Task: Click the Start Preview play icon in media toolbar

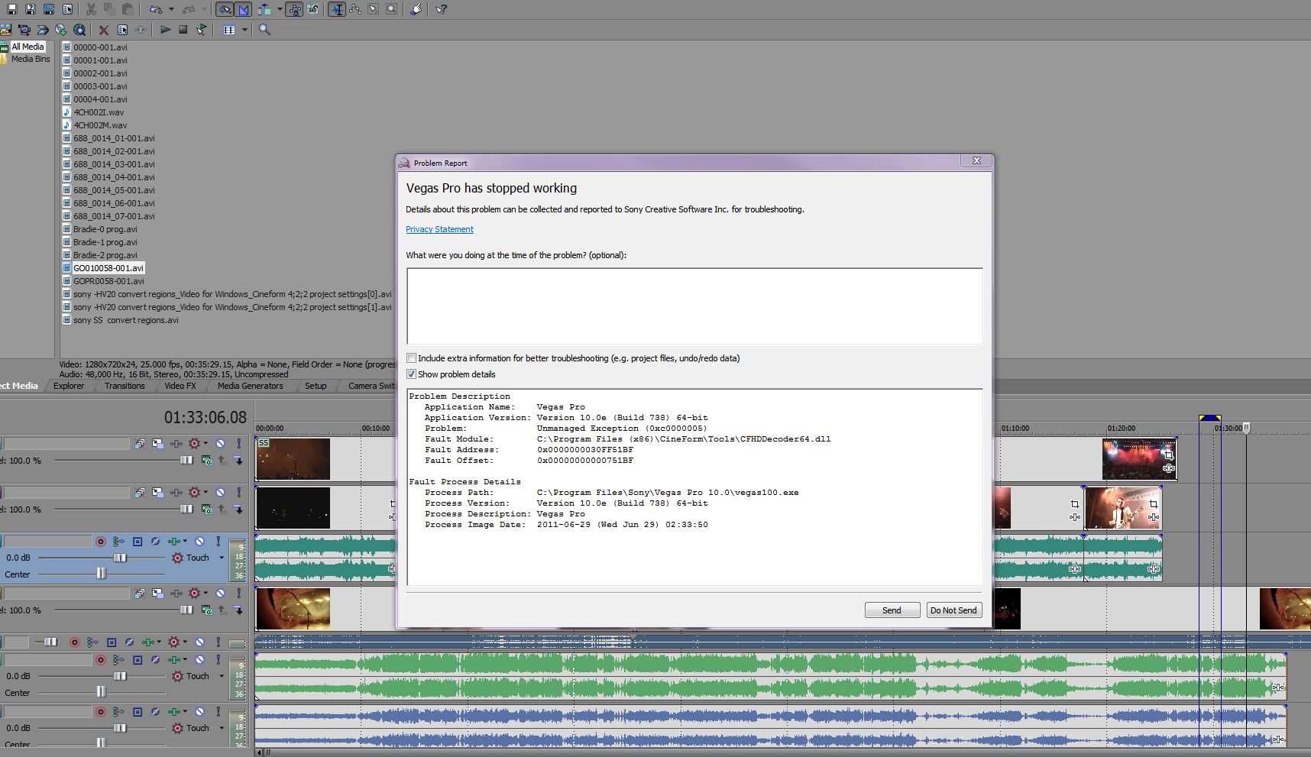Action: [x=165, y=30]
